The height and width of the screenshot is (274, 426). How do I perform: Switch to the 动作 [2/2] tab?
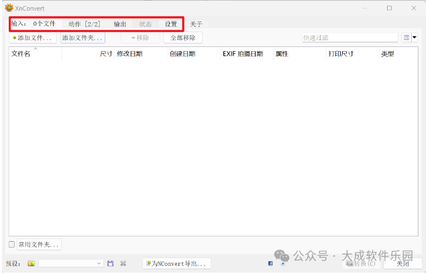[84, 24]
